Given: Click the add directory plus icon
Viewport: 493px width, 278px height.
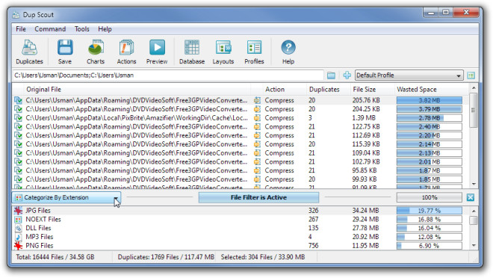Looking at the screenshot, I should pos(347,75).
